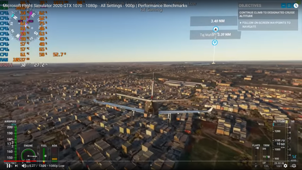Select the Taj Mahal waypoint pin
The height and width of the screenshot is (170, 302).
click(x=215, y=42)
